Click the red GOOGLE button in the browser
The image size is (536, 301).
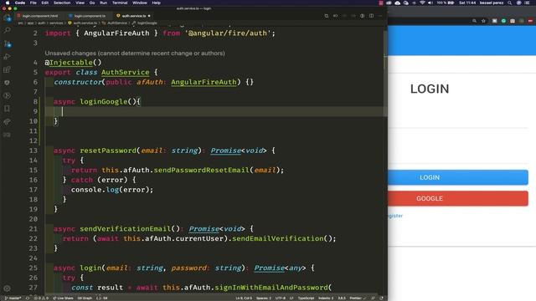[x=458, y=199]
